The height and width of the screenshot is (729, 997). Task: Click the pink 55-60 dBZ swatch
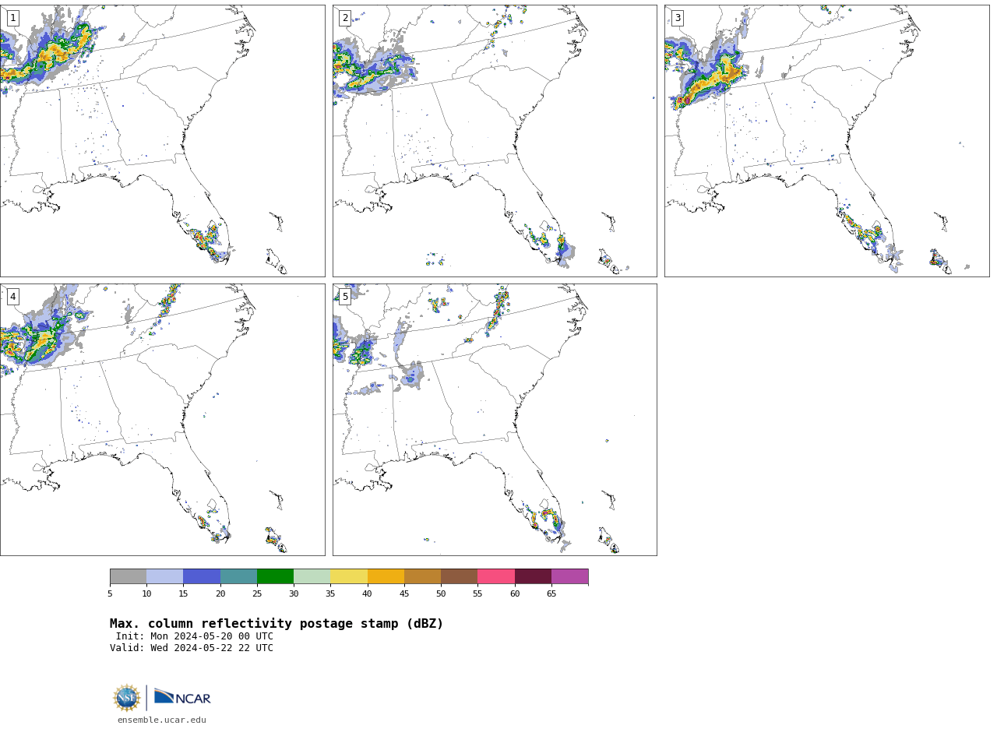(x=496, y=576)
